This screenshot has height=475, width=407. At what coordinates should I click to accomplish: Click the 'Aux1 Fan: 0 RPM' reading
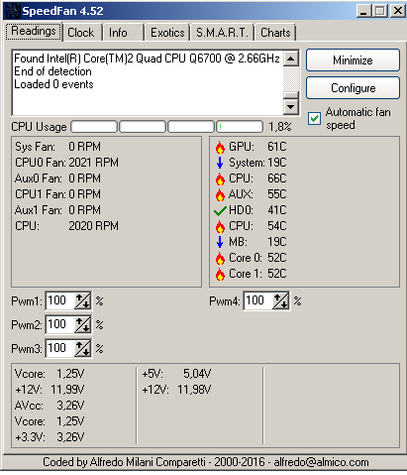57,210
